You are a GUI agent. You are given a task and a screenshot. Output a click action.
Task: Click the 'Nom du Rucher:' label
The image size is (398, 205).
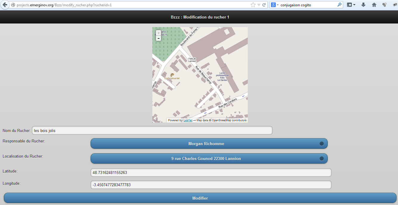[x=16, y=131]
